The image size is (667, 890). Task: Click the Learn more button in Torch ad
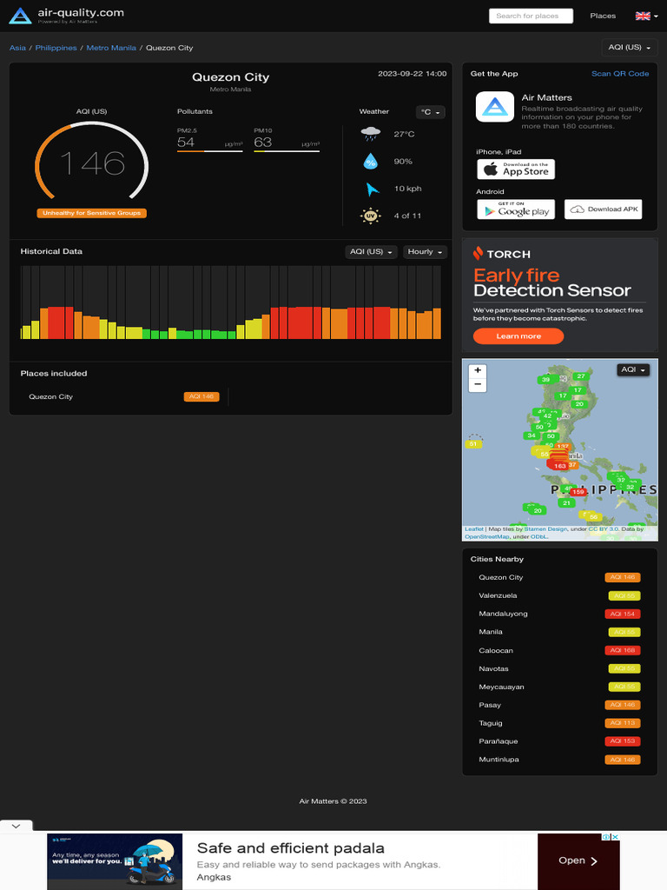[x=518, y=336]
